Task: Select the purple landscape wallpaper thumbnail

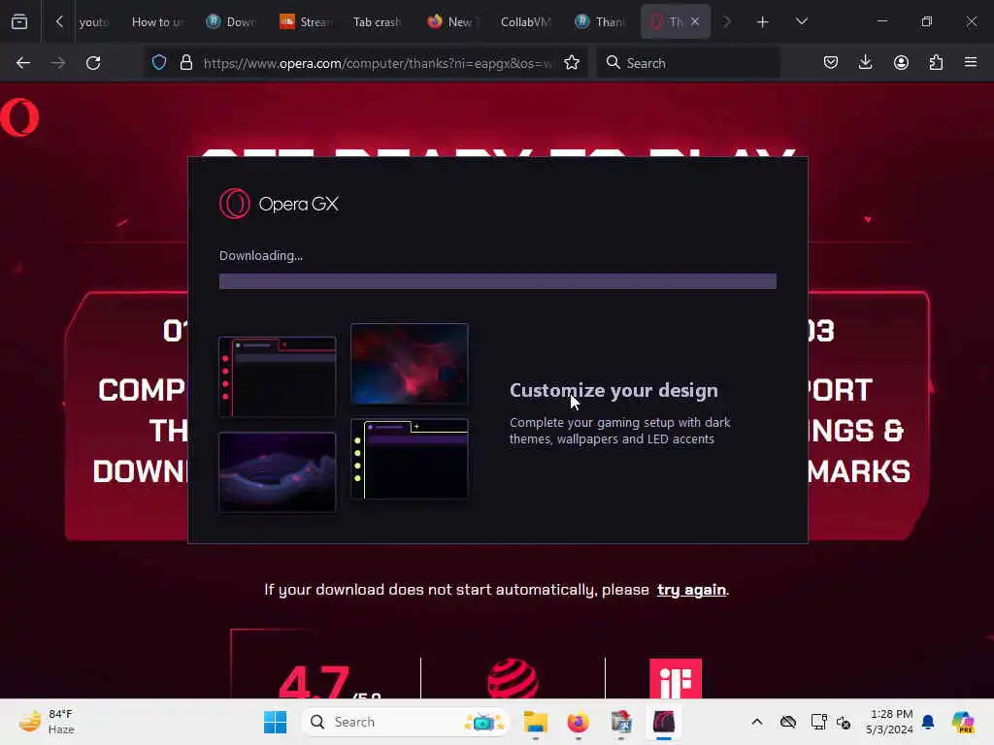Action: pos(277,472)
